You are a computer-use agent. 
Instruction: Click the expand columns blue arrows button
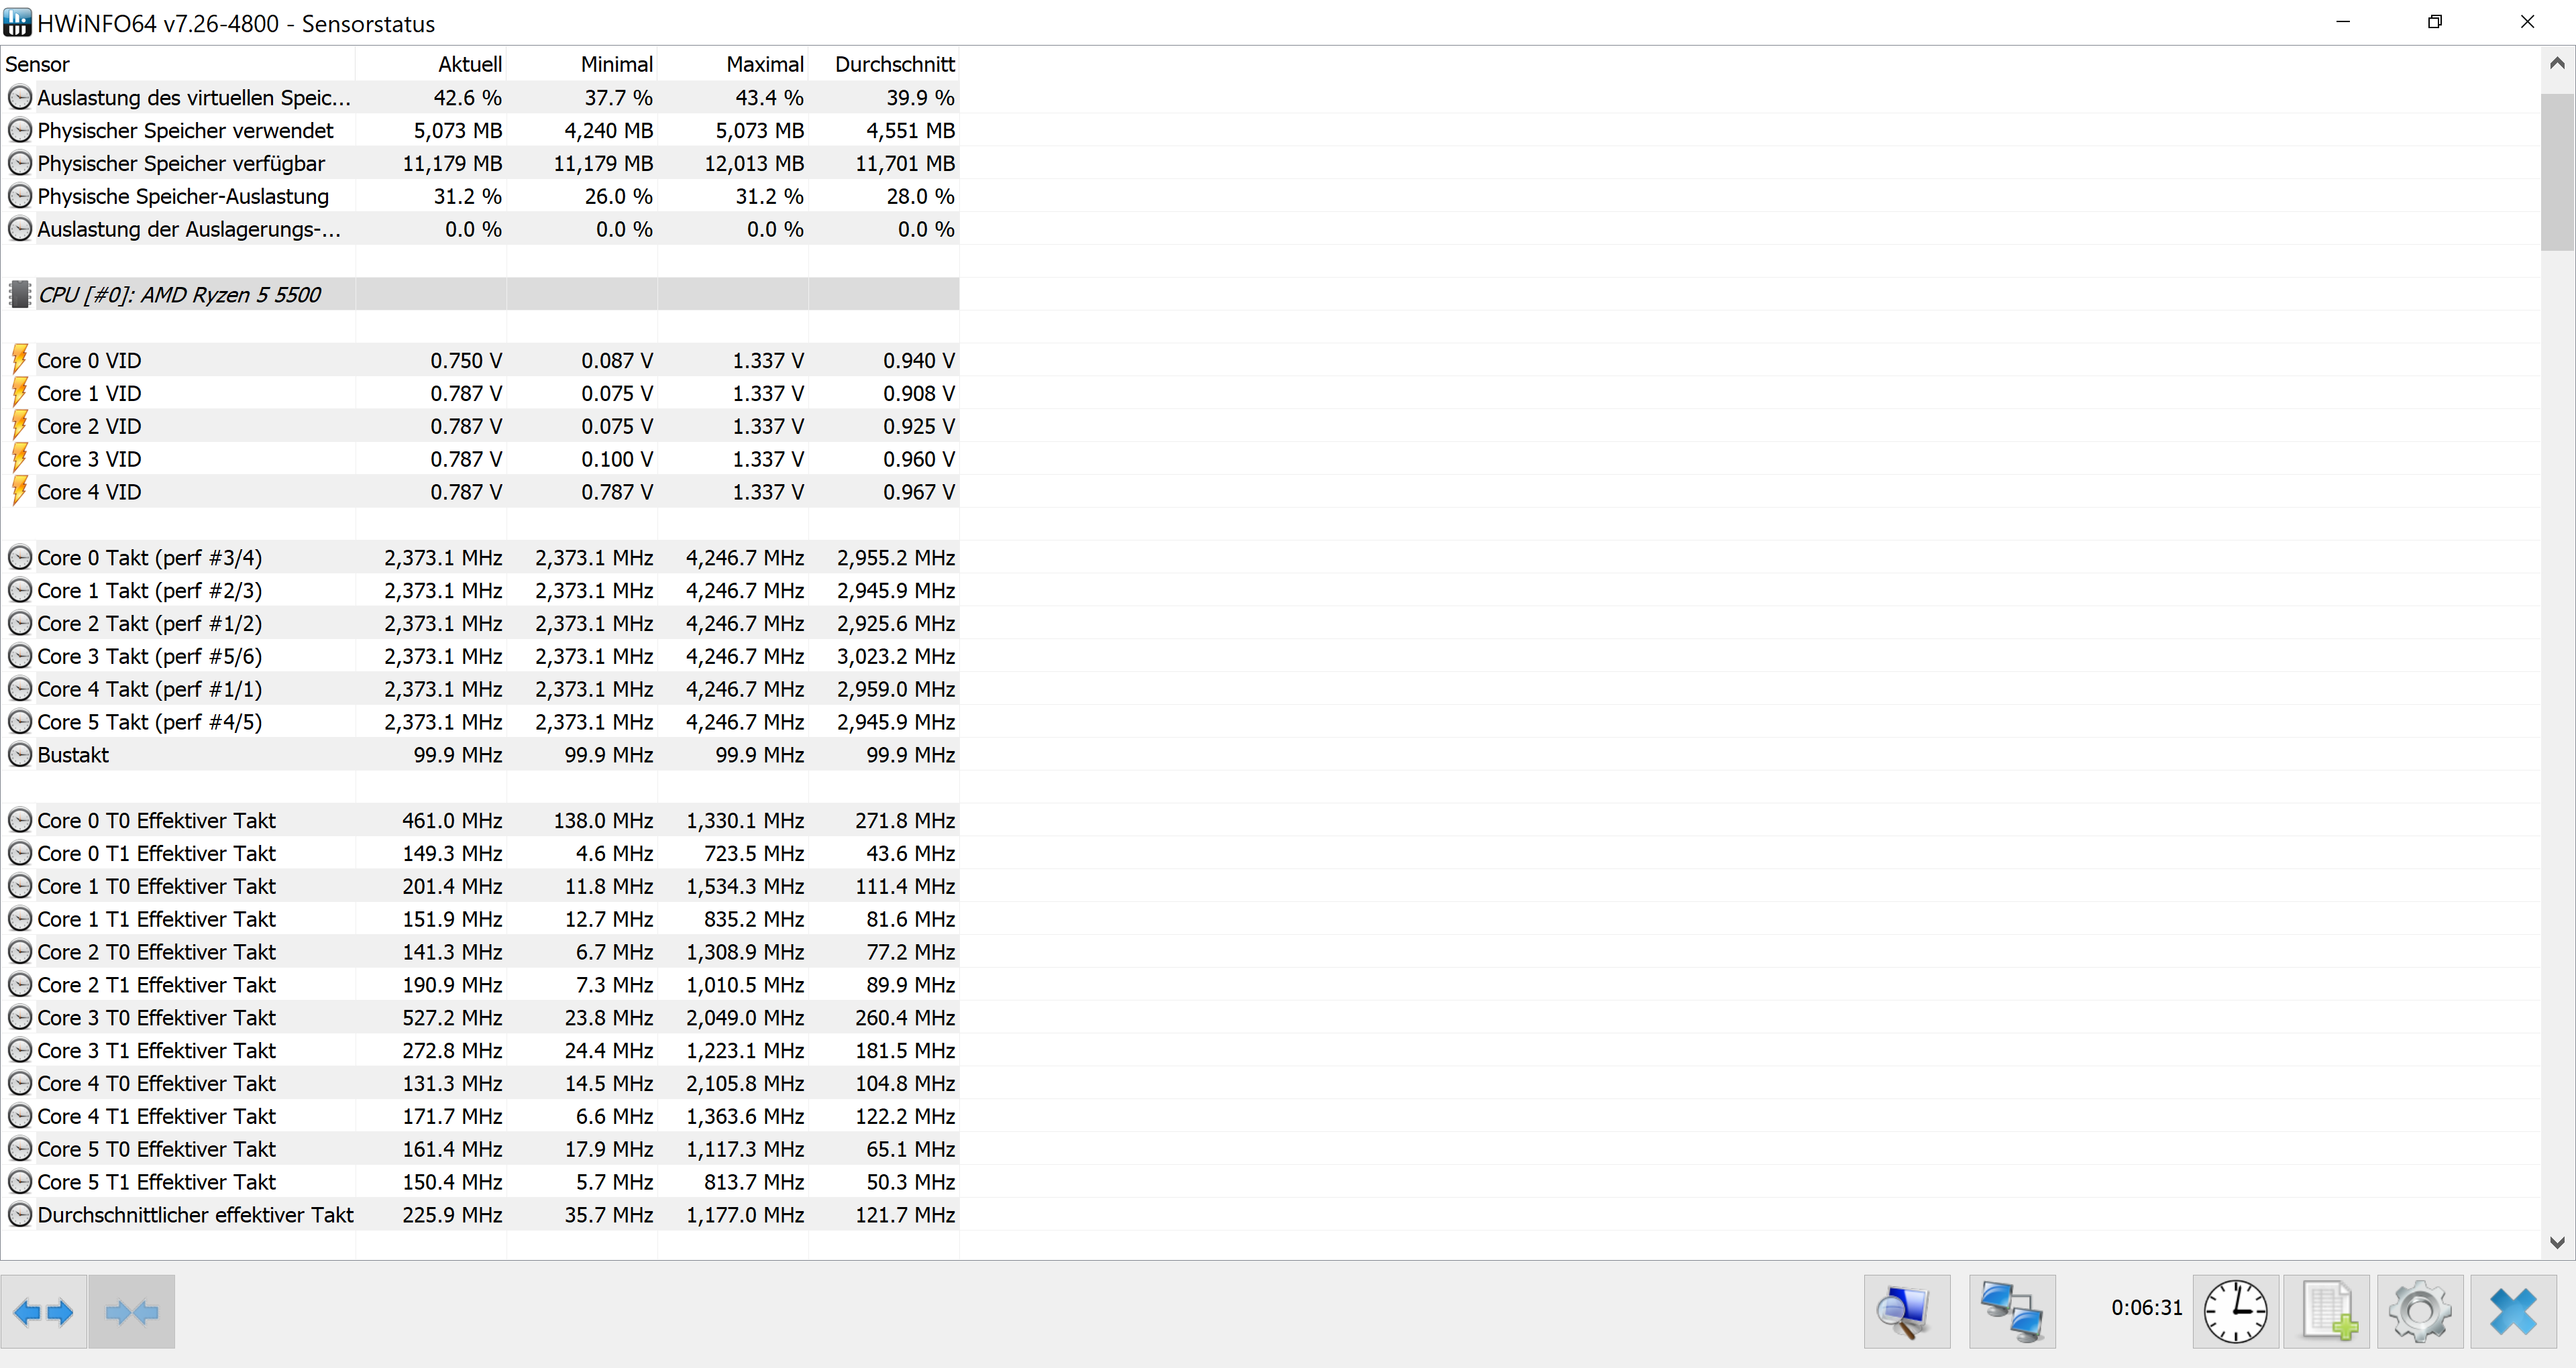(44, 1312)
